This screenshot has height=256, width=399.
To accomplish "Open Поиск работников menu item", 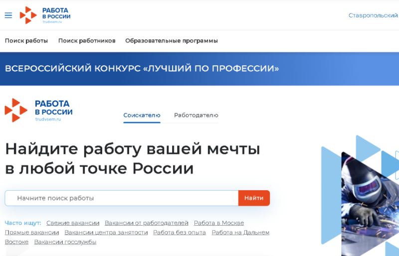I will 87,41.
